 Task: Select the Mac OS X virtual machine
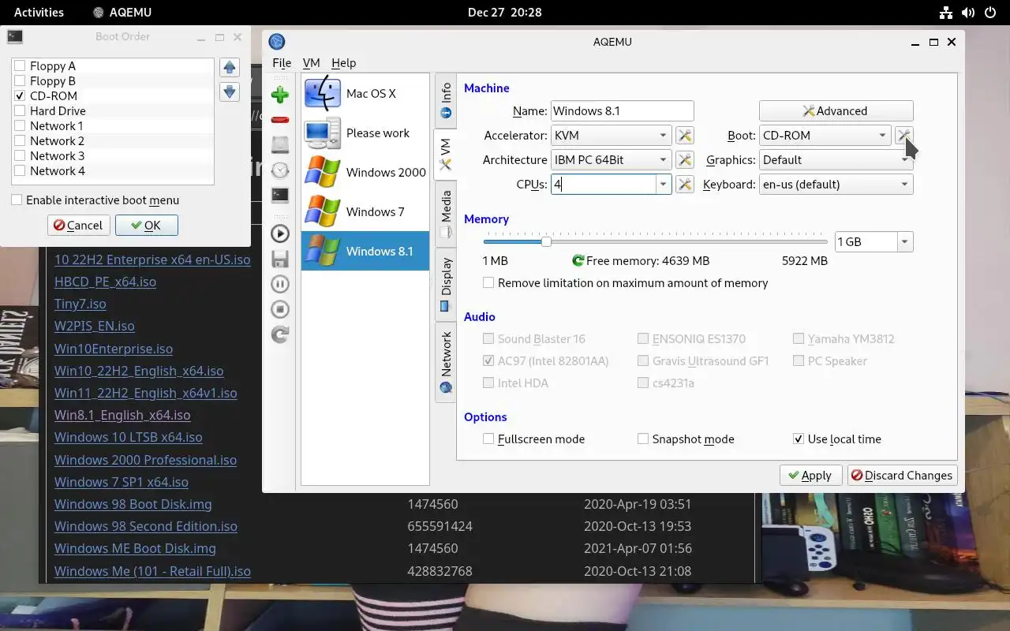pyautogui.click(x=365, y=93)
